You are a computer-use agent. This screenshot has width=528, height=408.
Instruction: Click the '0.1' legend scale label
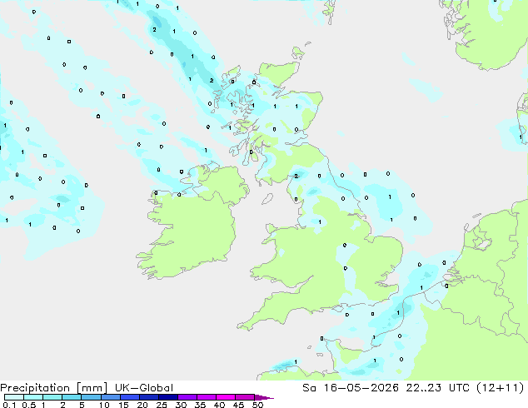coord(9,405)
